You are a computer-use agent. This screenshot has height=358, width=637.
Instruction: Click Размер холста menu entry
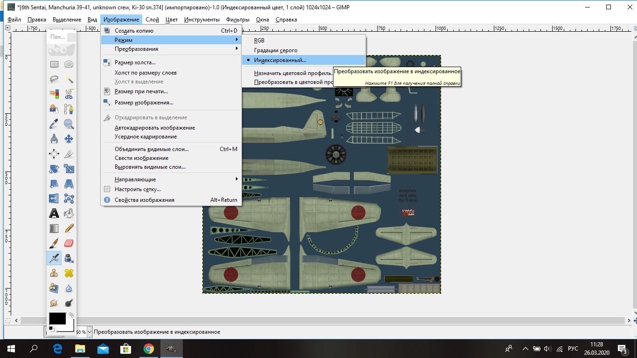(x=135, y=62)
